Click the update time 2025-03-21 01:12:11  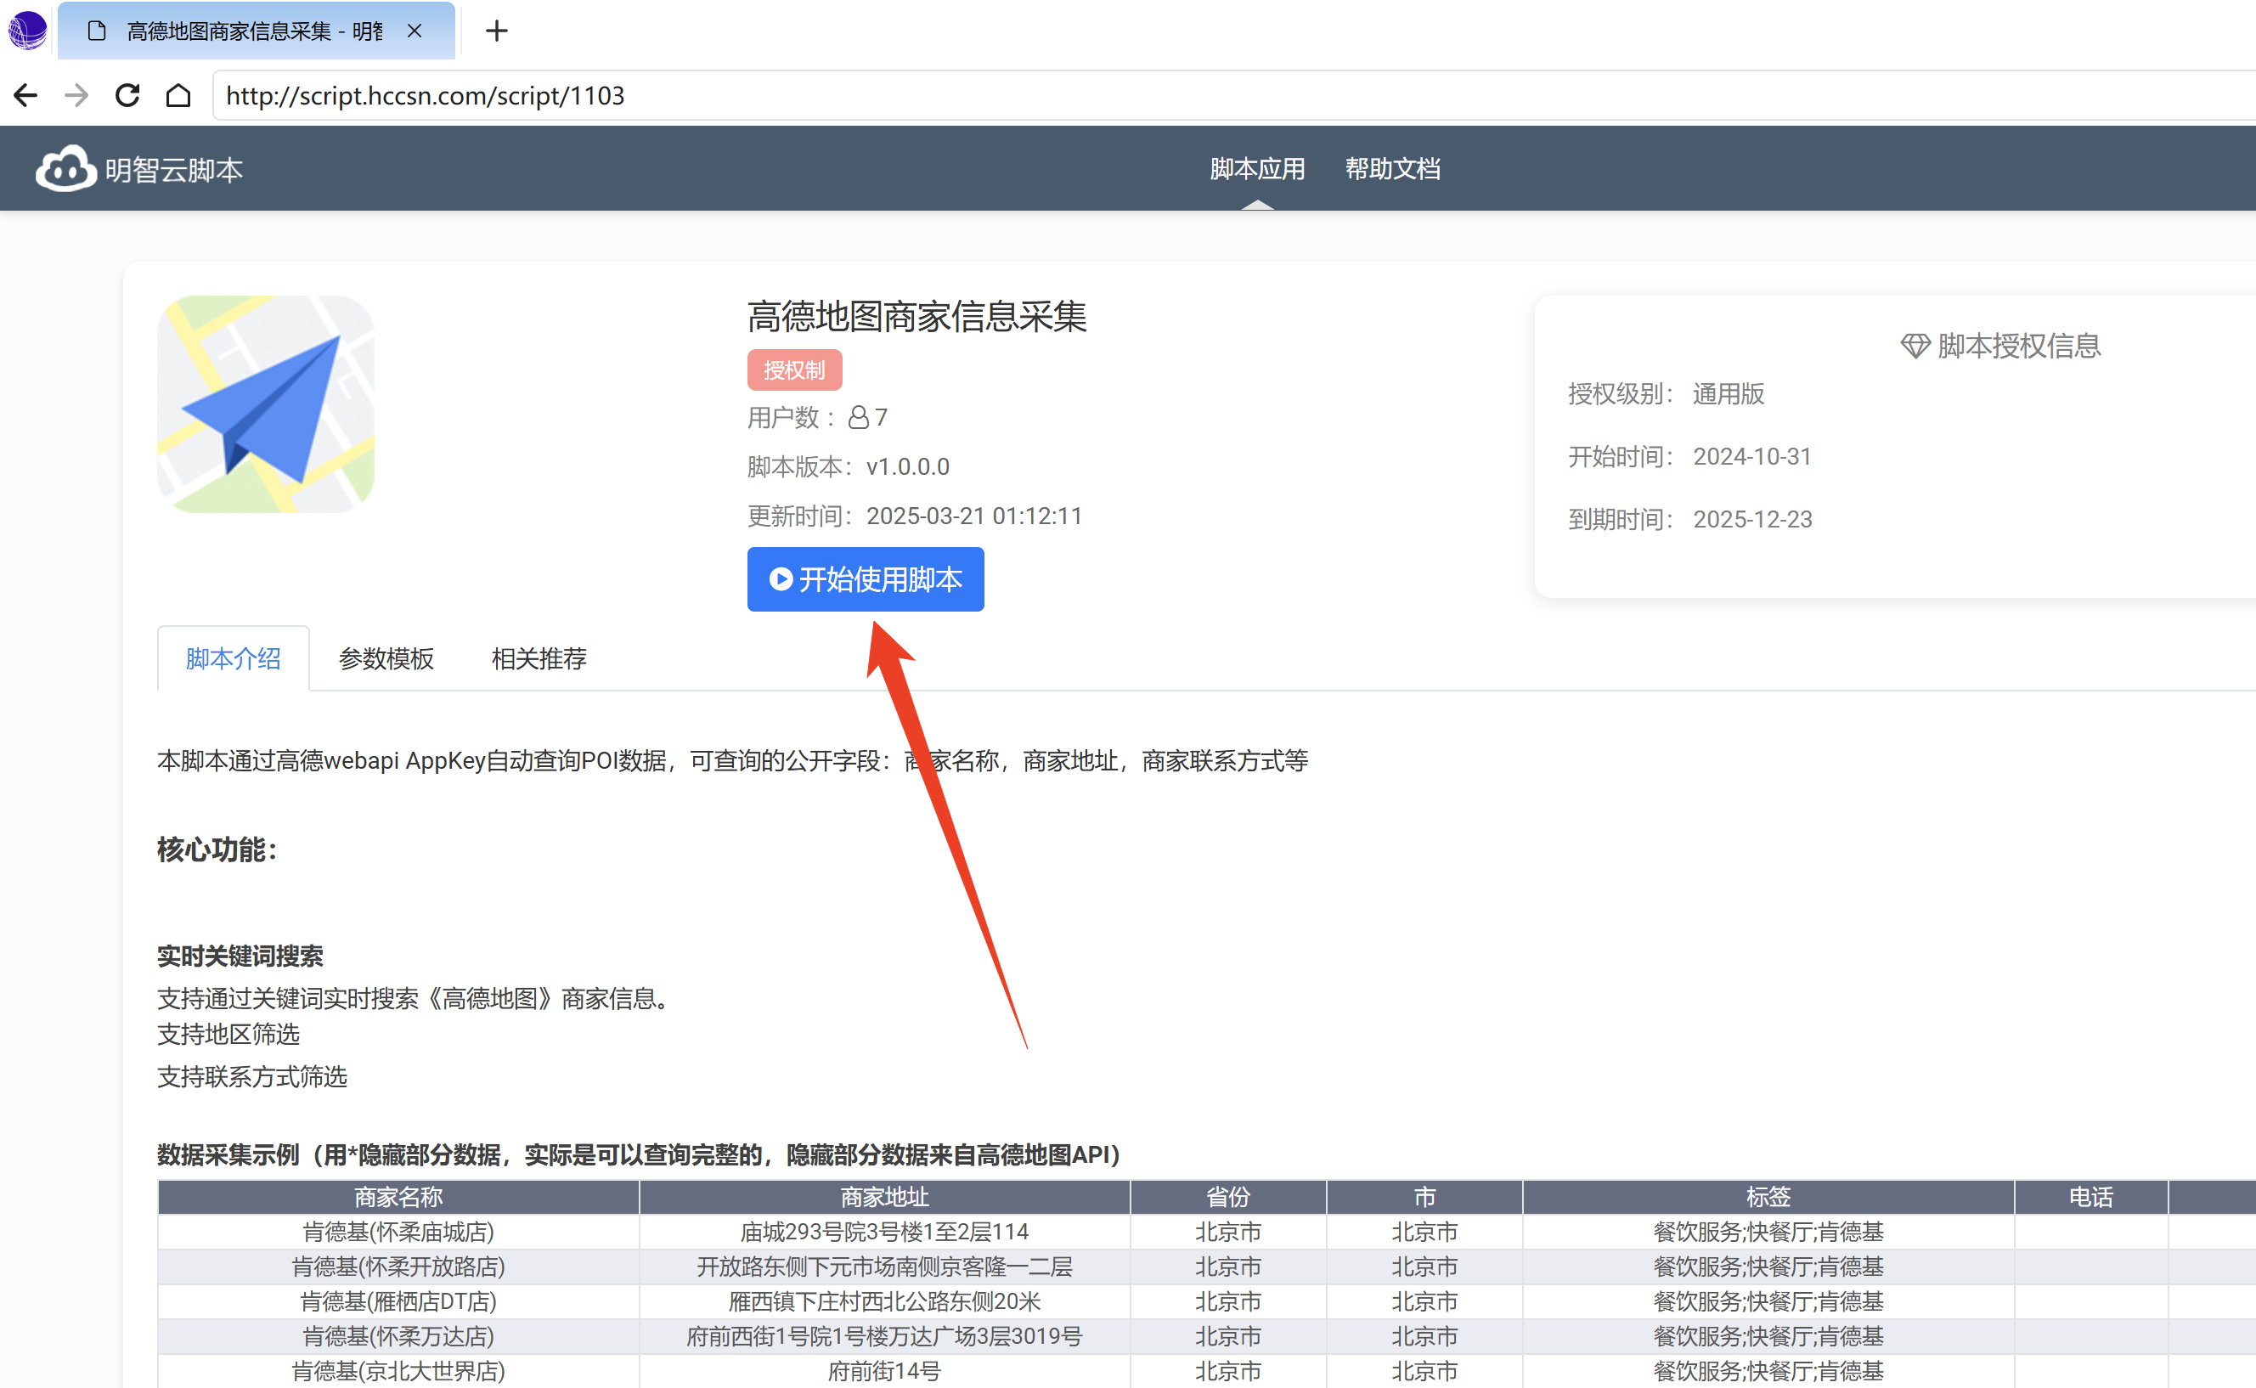973,516
